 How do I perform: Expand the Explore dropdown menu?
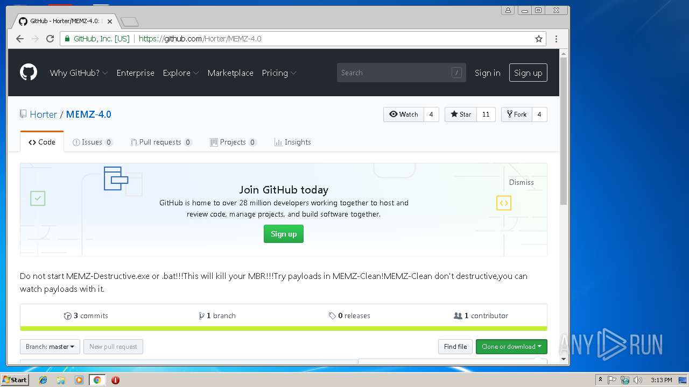[x=181, y=73]
